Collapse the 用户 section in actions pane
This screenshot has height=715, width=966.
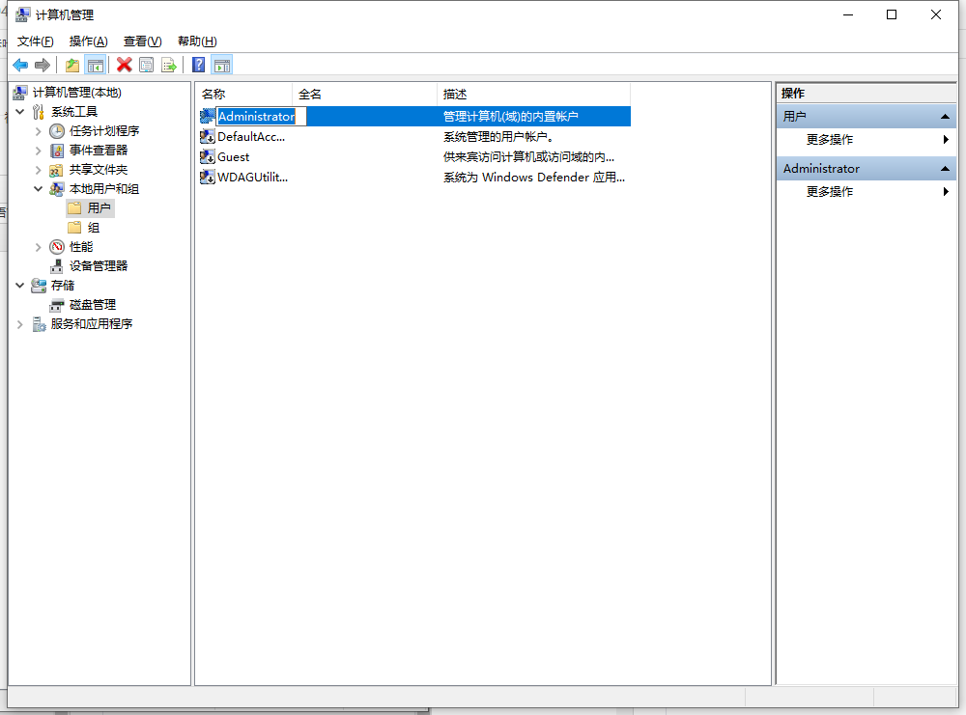(947, 117)
